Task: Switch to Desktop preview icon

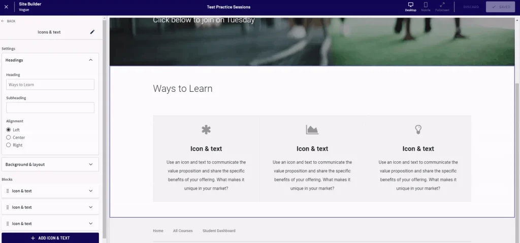Action: (x=410, y=7)
